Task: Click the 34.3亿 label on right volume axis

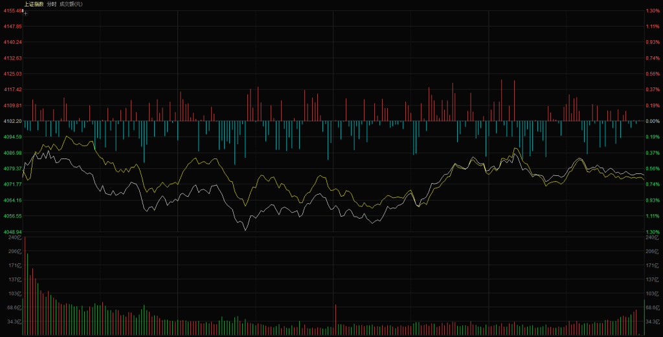Action: pyautogui.click(x=652, y=321)
